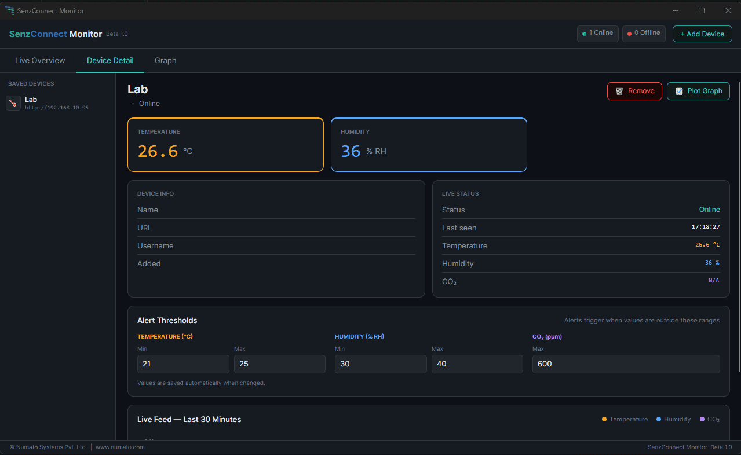Click the Lab device thermometer icon
This screenshot has height=455, width=741.
pyautogui.click(x=13, y=103)
